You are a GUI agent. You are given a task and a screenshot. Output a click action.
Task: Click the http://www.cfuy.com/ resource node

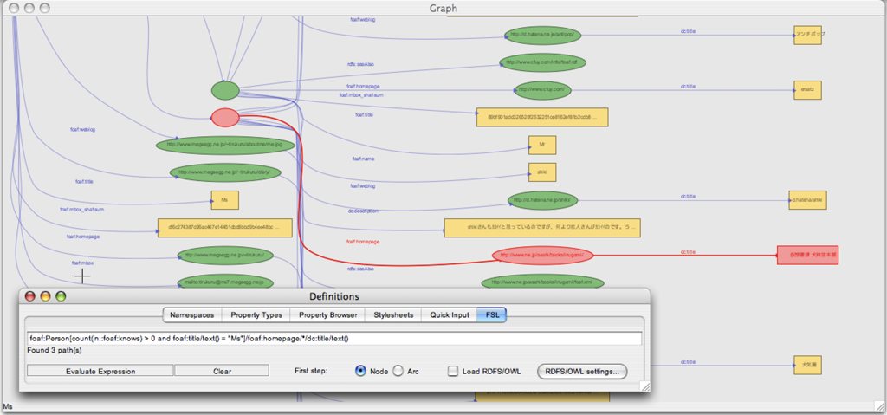point(543,89)
